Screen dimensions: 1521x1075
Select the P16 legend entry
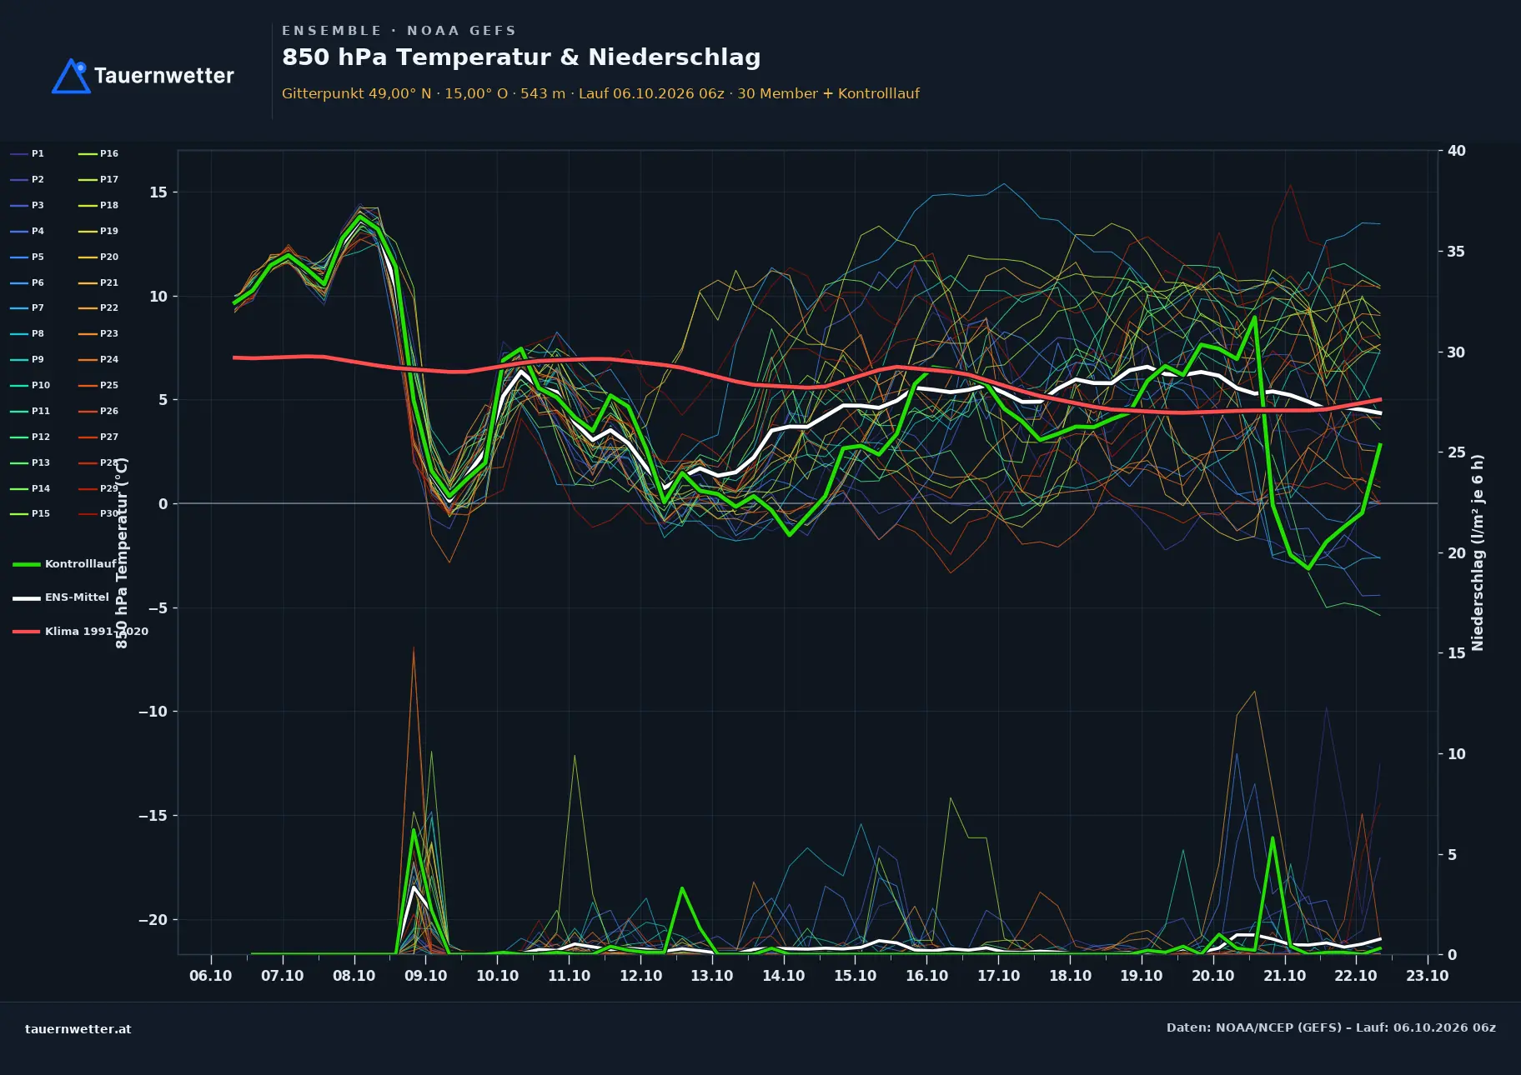click(x=98, y=153)
